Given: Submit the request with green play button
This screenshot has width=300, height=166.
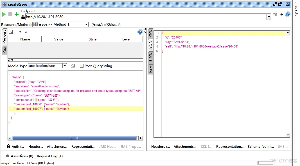Looking at the screenshot, I should tap(4, 14).
